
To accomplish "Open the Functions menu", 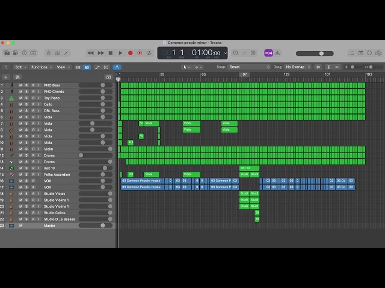I will (x=42, y=67).
